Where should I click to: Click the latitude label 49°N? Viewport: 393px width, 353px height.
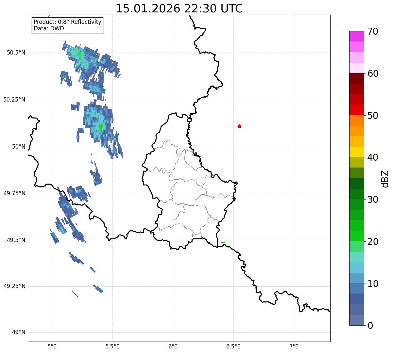pos(19,332)
